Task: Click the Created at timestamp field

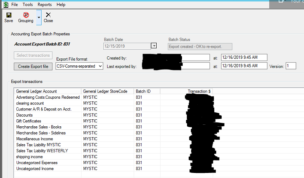Action: [x=244, y=58]
